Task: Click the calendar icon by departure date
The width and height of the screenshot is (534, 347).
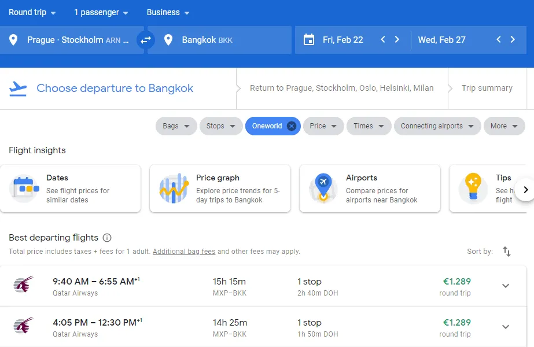Action: (309, 40)
